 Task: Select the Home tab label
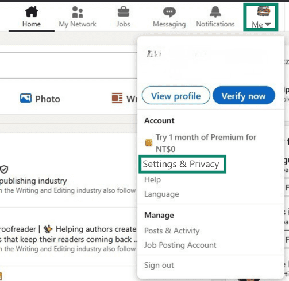click(32, 24)
